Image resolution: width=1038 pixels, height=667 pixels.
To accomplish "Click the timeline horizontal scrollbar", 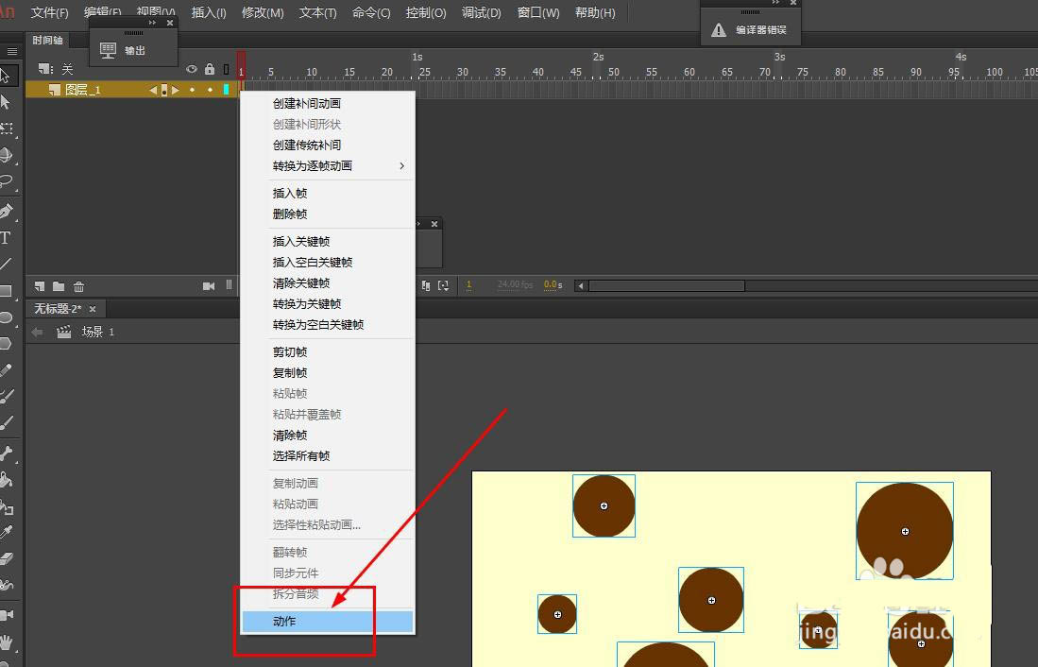I will point(666,285).
